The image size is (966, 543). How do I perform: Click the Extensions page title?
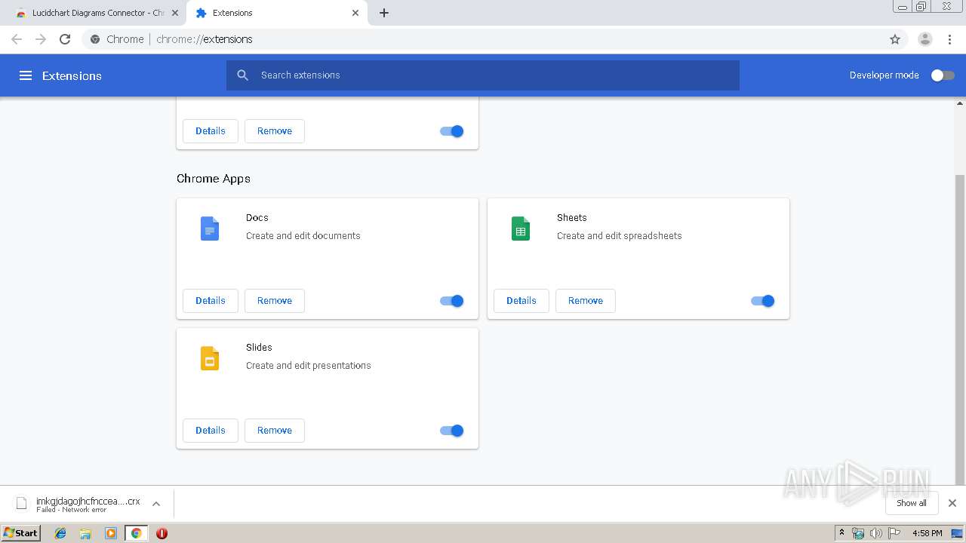click(72, 75)
